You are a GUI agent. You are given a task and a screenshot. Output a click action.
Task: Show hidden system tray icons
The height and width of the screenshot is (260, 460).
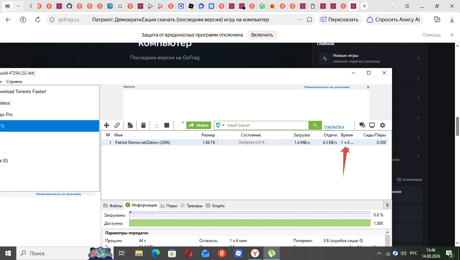click(379, 253)
